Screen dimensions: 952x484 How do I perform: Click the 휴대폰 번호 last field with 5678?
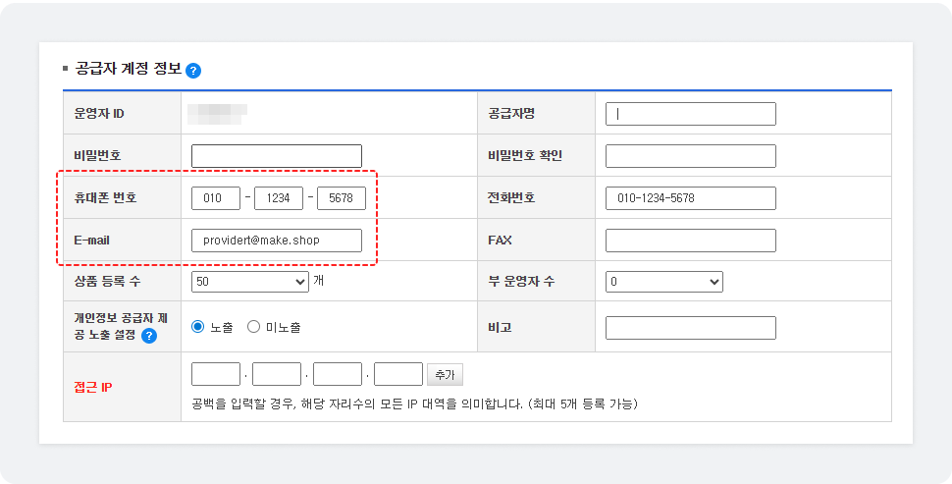coord(342,198)
